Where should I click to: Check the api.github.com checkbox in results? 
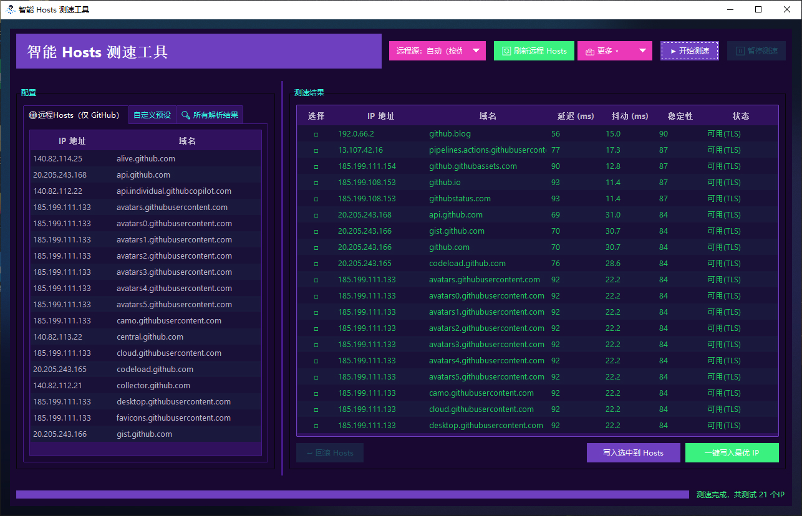pyautogui.click(x=316, y=215)
